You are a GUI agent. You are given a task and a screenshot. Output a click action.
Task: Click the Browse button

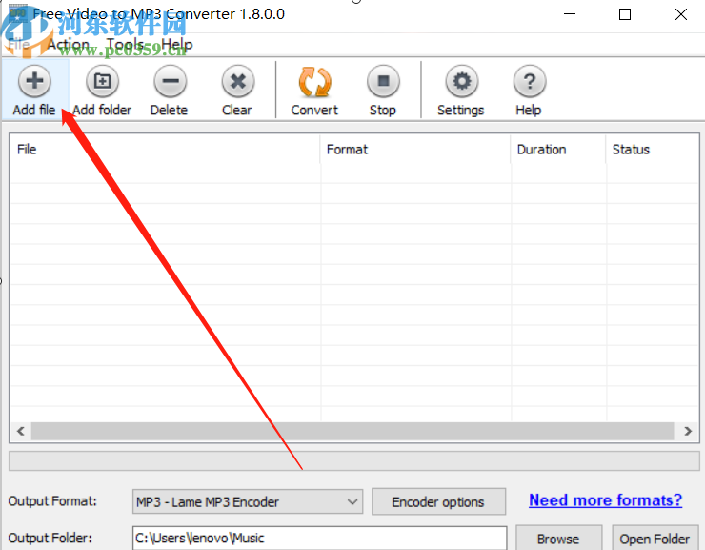pos(558,539)
